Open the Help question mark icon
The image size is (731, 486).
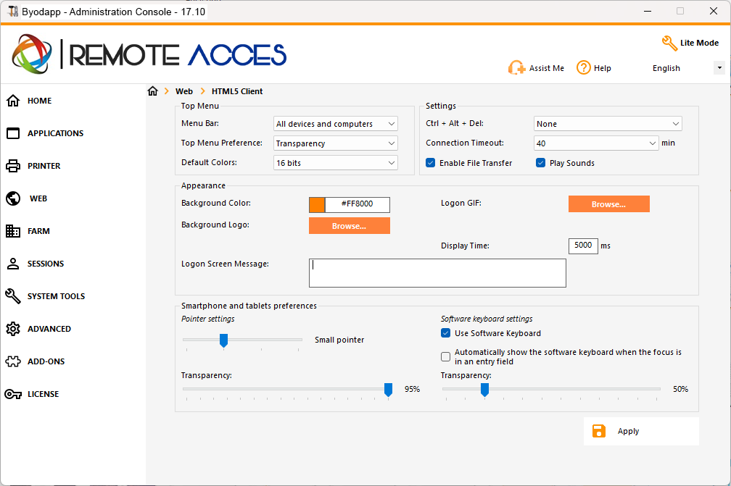583,68
